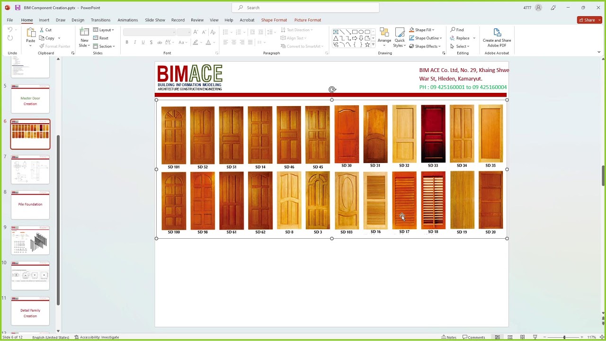Open Shape Fill dropdown

421,30
